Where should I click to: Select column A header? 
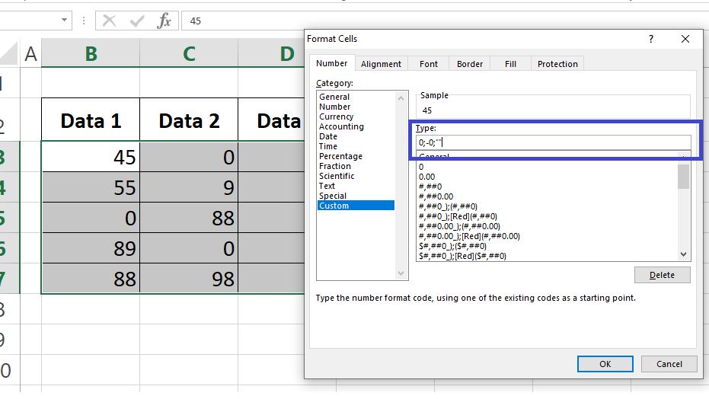click(x=30, y=53)
